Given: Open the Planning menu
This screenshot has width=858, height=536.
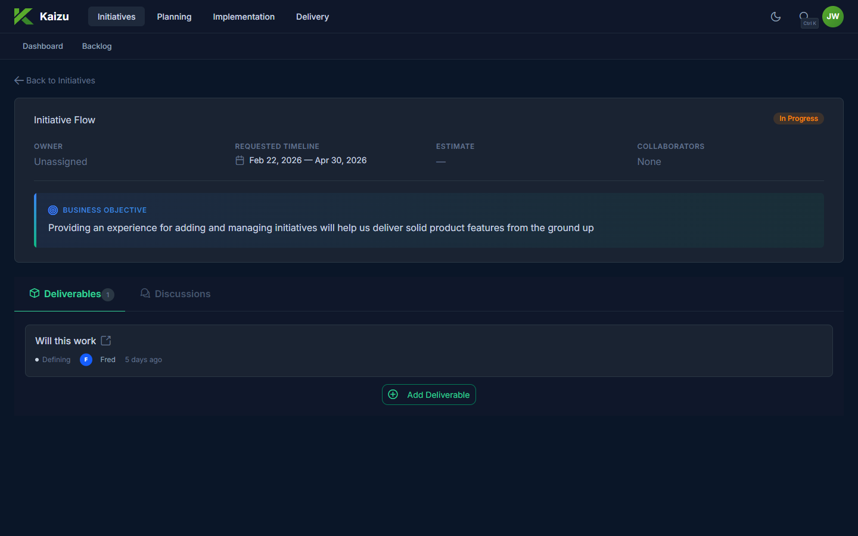Looking at the screenshot, I should click(x=174, y=17).
